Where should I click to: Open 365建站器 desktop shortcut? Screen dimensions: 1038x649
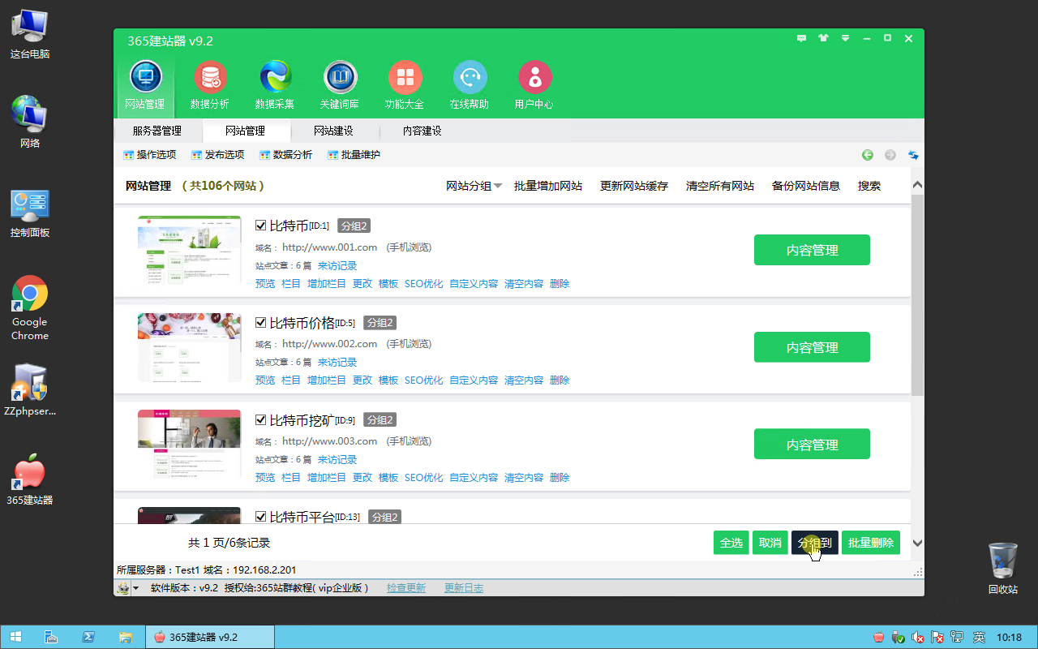[30, 479]
